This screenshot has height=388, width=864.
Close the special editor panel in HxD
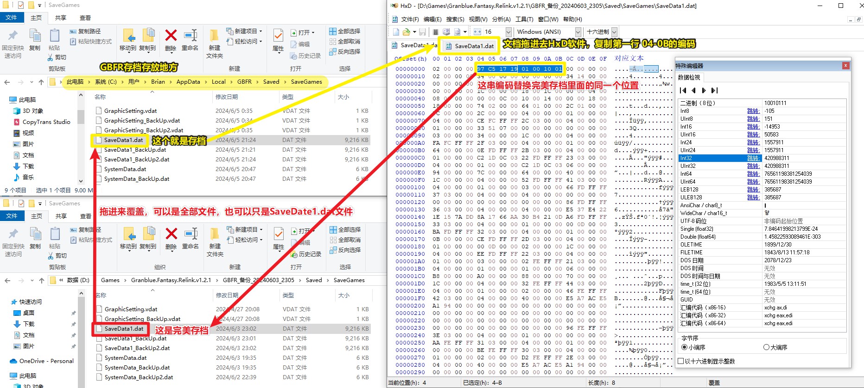click(845, 66)
